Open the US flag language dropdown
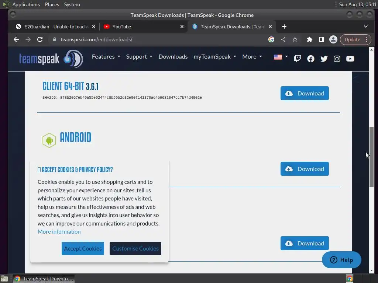This screenshot has height=283, width=378. click(281, 57)
